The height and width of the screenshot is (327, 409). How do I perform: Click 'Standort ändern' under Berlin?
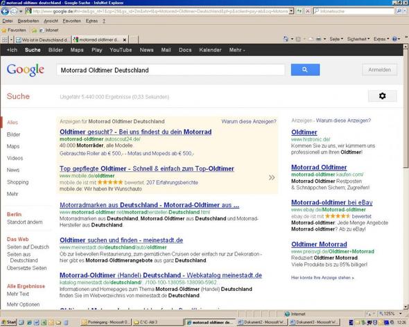click(24, 222)
